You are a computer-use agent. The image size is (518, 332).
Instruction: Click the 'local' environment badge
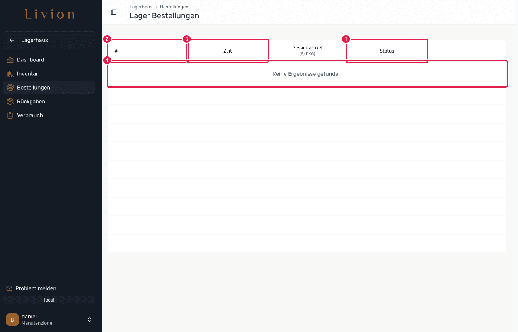pyautogui.click(x=49, y=300)
